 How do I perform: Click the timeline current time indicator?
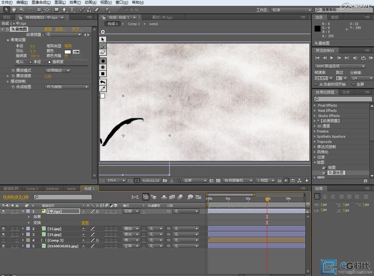click(267, 199)
